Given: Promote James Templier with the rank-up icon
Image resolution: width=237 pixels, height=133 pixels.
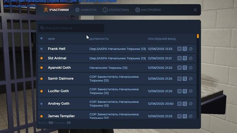Looking at the screenshot, I should 179,116.
